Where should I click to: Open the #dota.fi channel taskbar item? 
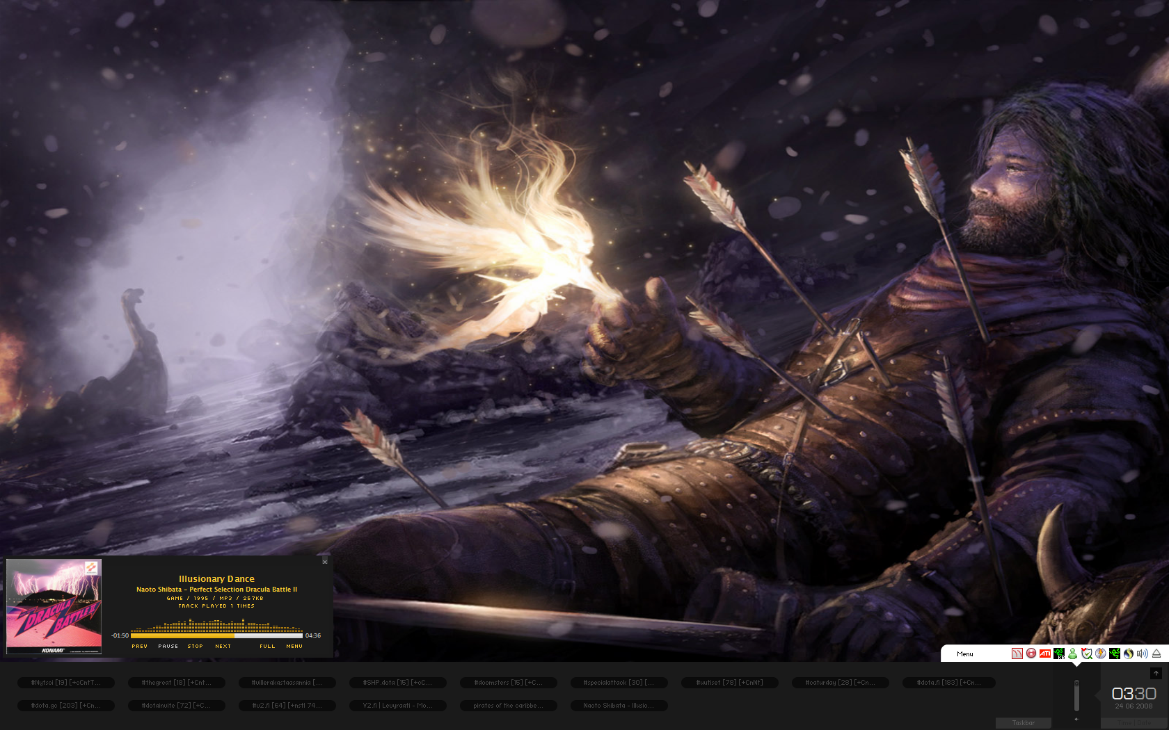point(948,683)
